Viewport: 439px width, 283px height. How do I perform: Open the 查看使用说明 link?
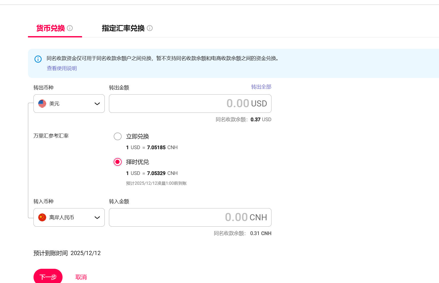tap(62, 68)
